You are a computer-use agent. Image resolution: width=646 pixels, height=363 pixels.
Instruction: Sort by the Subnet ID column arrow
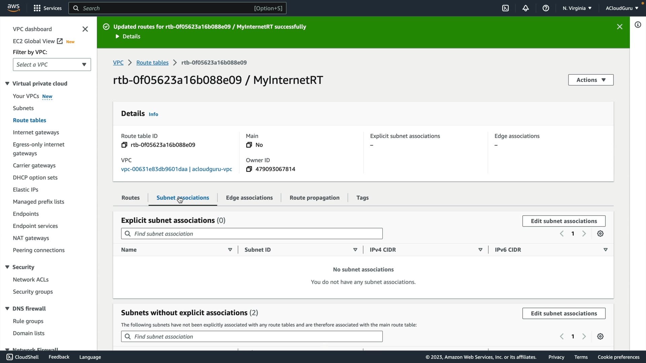tap(355, 250)
